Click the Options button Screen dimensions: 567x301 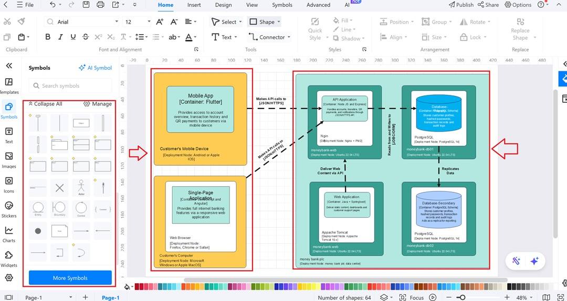[518, 5]
